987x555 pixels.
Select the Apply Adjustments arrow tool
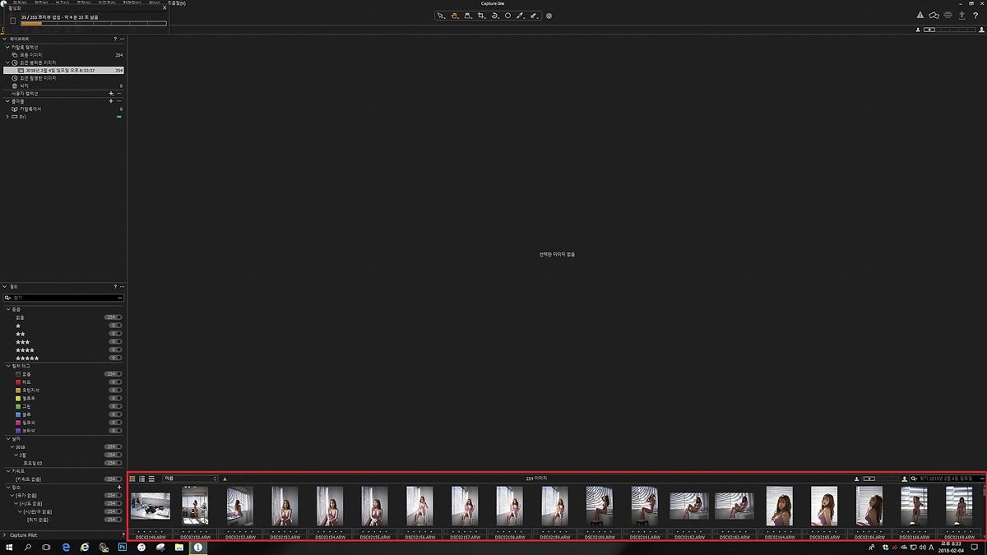534,16
